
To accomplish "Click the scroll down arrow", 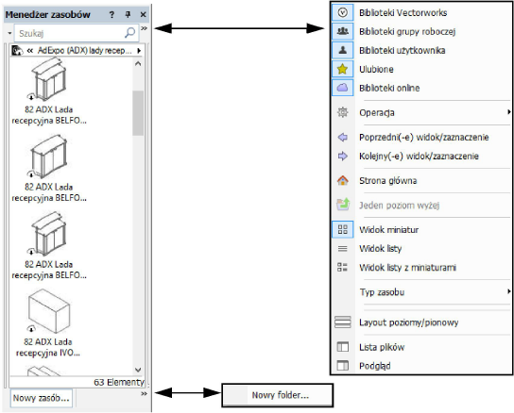I will point(138,370).
